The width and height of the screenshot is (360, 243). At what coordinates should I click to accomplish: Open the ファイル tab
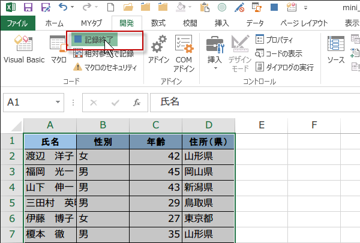(x=17, y=23)
